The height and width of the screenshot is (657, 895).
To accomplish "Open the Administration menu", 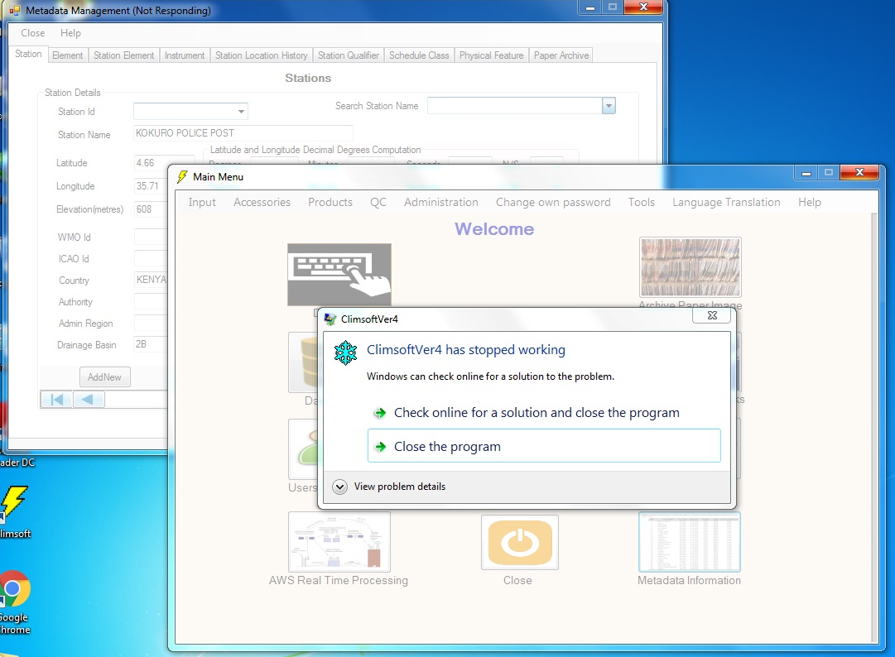I will pos(441,202).
